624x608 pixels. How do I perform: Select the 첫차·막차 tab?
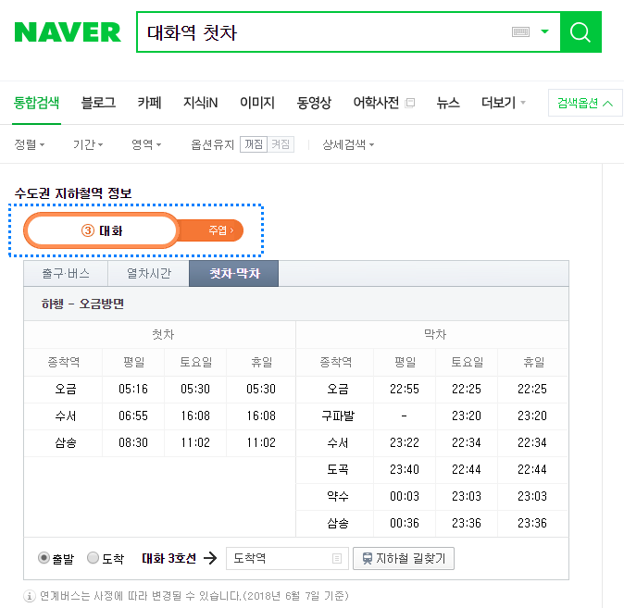[x=234, y=273]
